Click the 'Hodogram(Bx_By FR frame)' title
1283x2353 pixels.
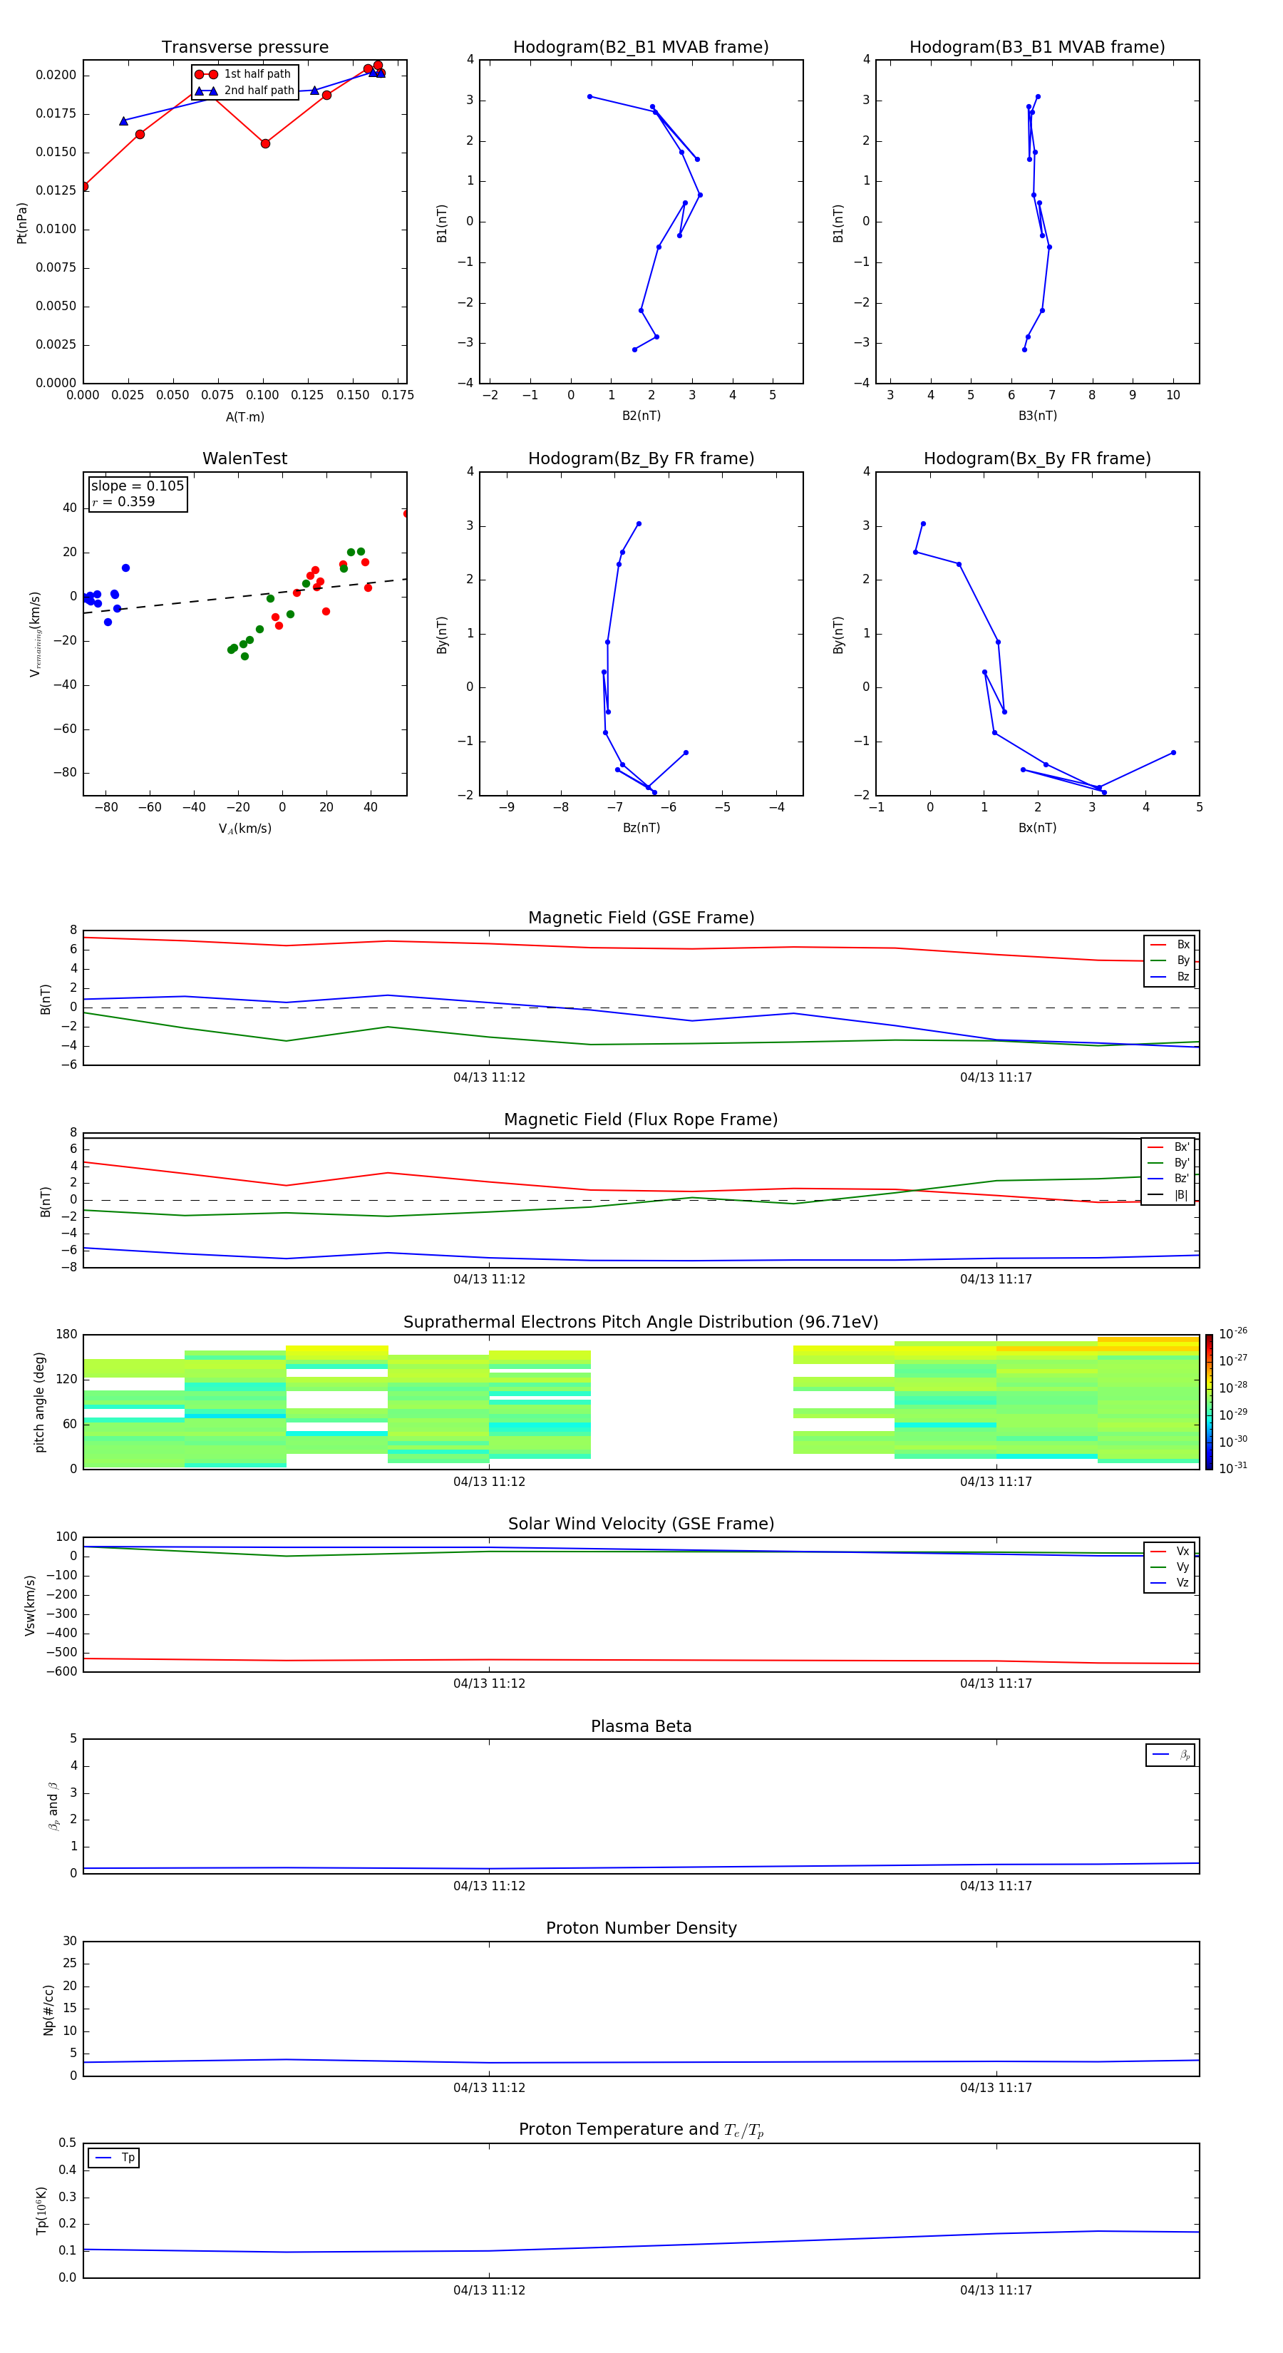(x=1037, y=458)
